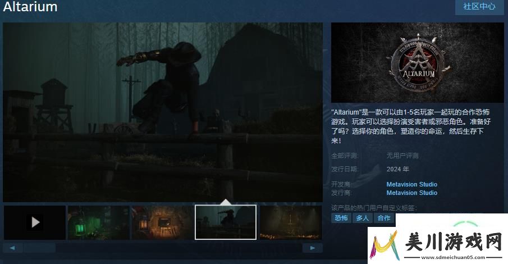508x264 pixels.
Task: Click the right scroll arrow under thumbnails
Action: click(312, 248)
